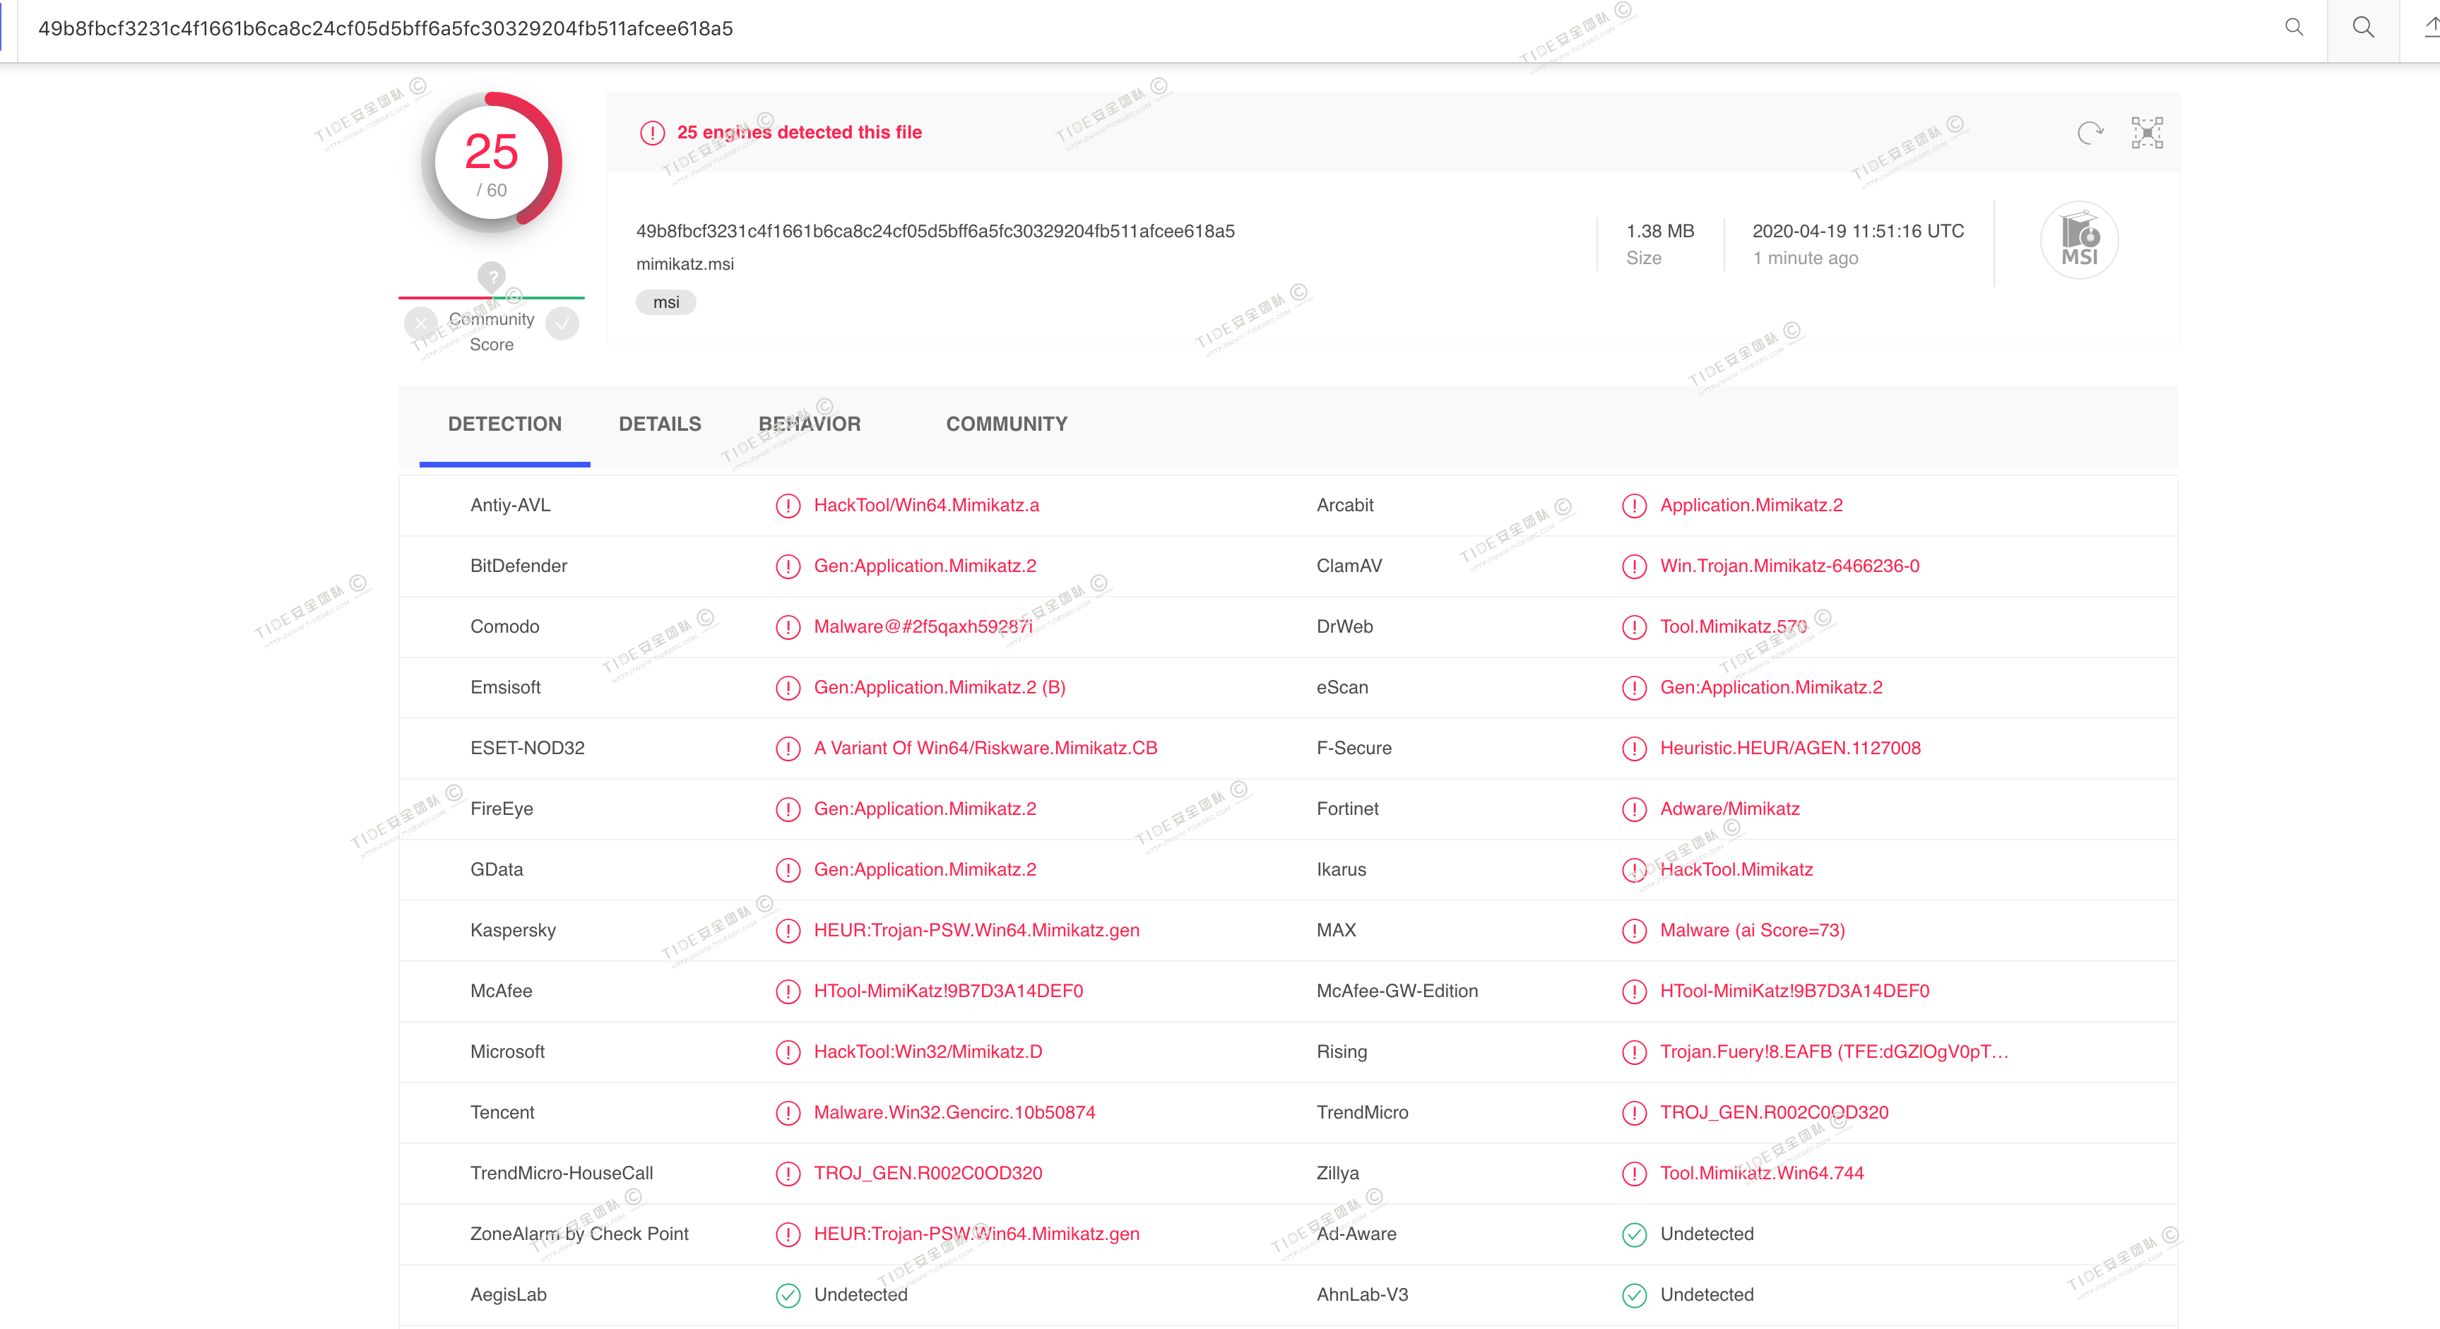This screenshot has height=1329, width=2440.
Task: Click the reanalyze refresh icon
Action: click(2090, 133)
